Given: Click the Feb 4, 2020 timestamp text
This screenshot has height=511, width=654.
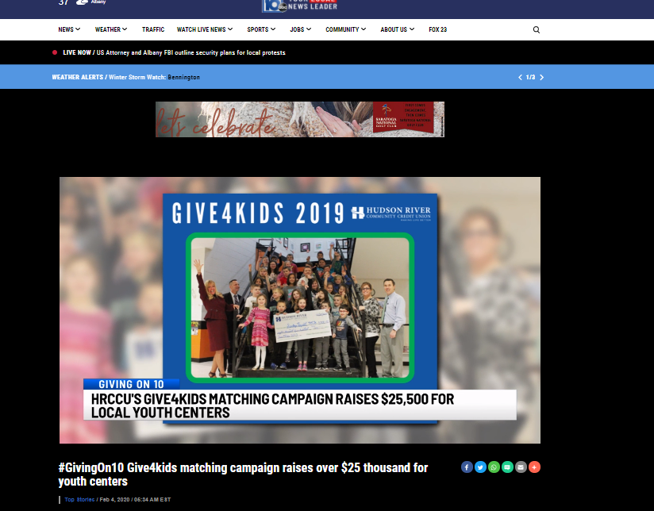Looking at the screenshot, I should 135,500.
